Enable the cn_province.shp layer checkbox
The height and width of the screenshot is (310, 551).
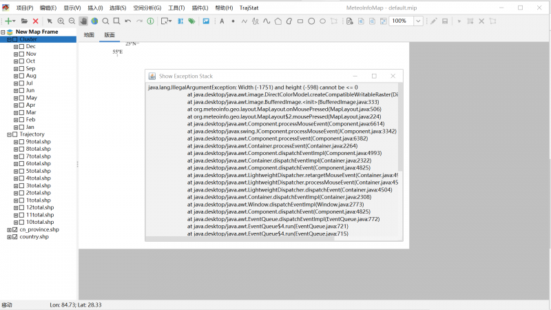(x=15, y=229)
